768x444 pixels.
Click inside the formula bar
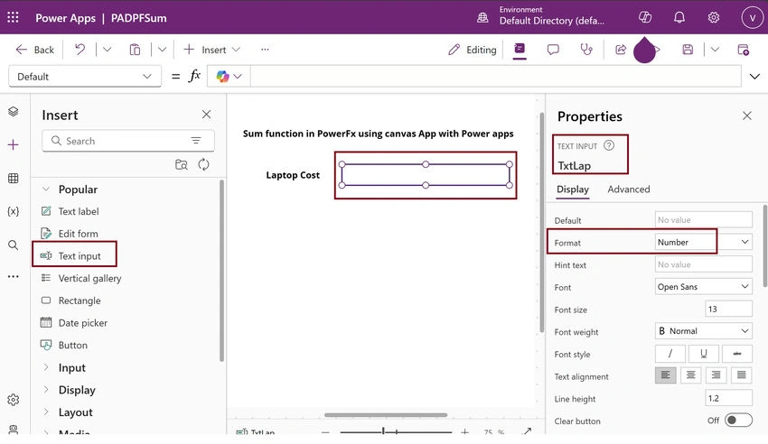pos(495,77)
